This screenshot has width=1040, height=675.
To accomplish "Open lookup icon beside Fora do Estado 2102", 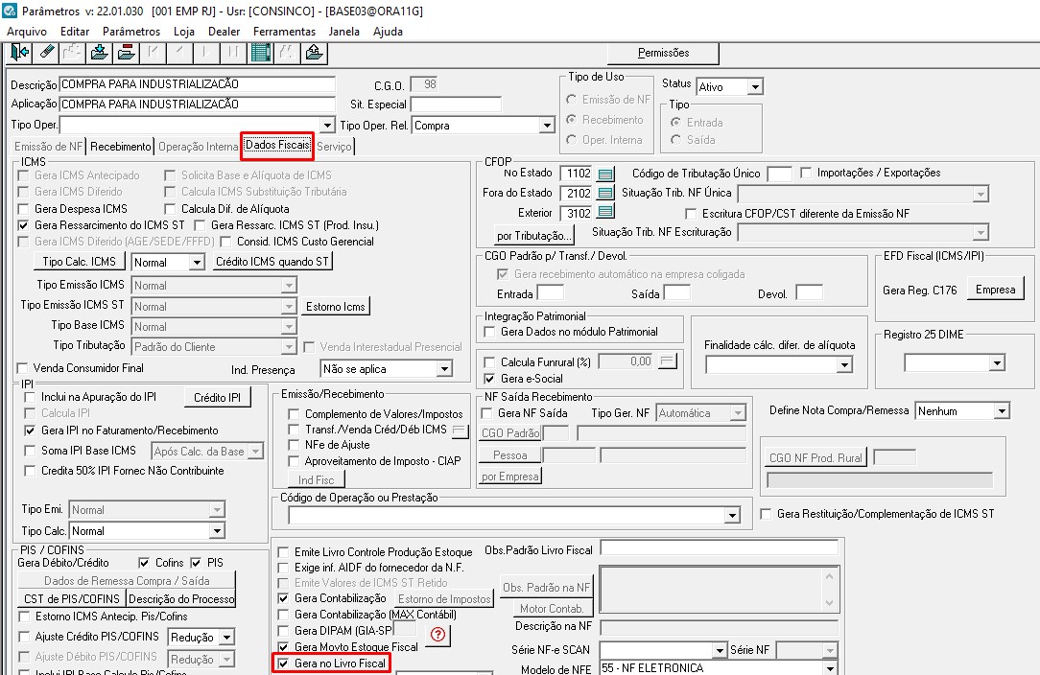I will [x=604, y=193].
